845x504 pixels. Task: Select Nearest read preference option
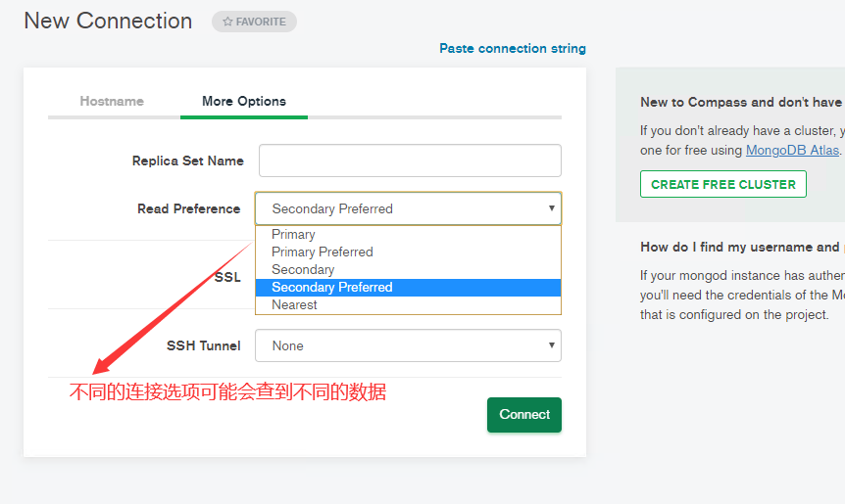pyautogui.click(x=295, y=305)
